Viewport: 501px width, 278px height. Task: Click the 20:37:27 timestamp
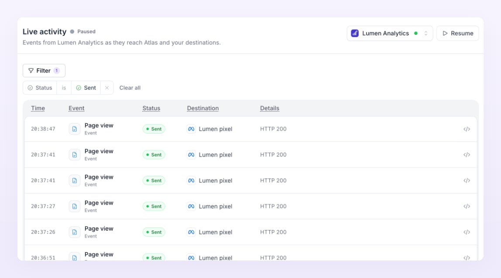[43, 206]
